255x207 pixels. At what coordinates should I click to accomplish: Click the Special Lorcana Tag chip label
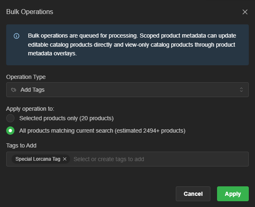pyautogui.click(x=38, y=159)
